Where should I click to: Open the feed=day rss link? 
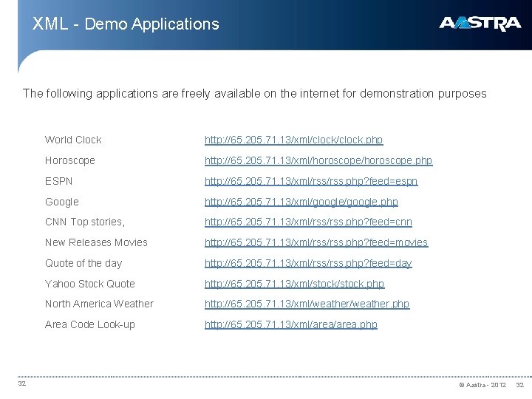point(308,263)
